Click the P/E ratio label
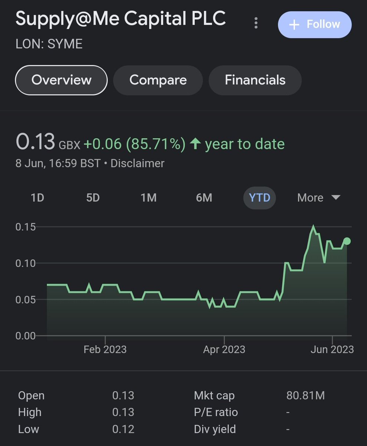This screenshot has width=367, height=446. coord(216,412)
